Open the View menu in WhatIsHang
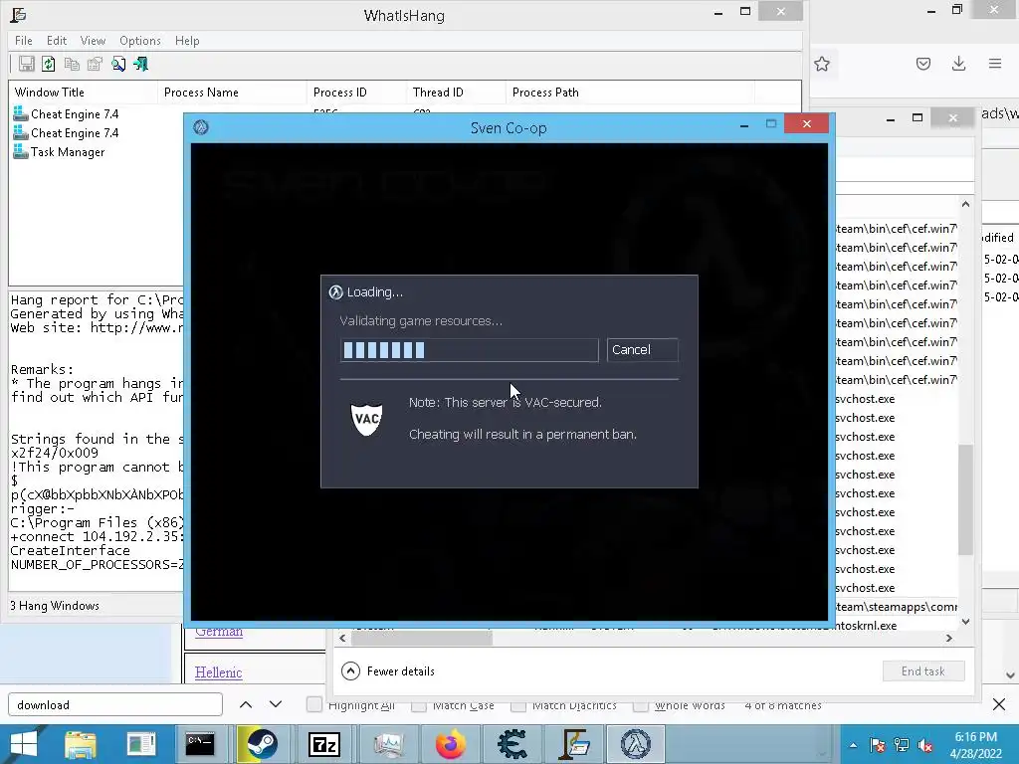 [93, 40]
